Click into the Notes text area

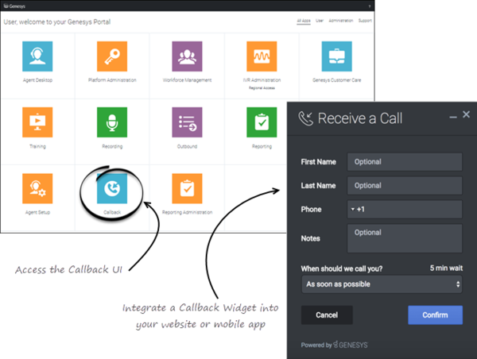click(405, 238)
